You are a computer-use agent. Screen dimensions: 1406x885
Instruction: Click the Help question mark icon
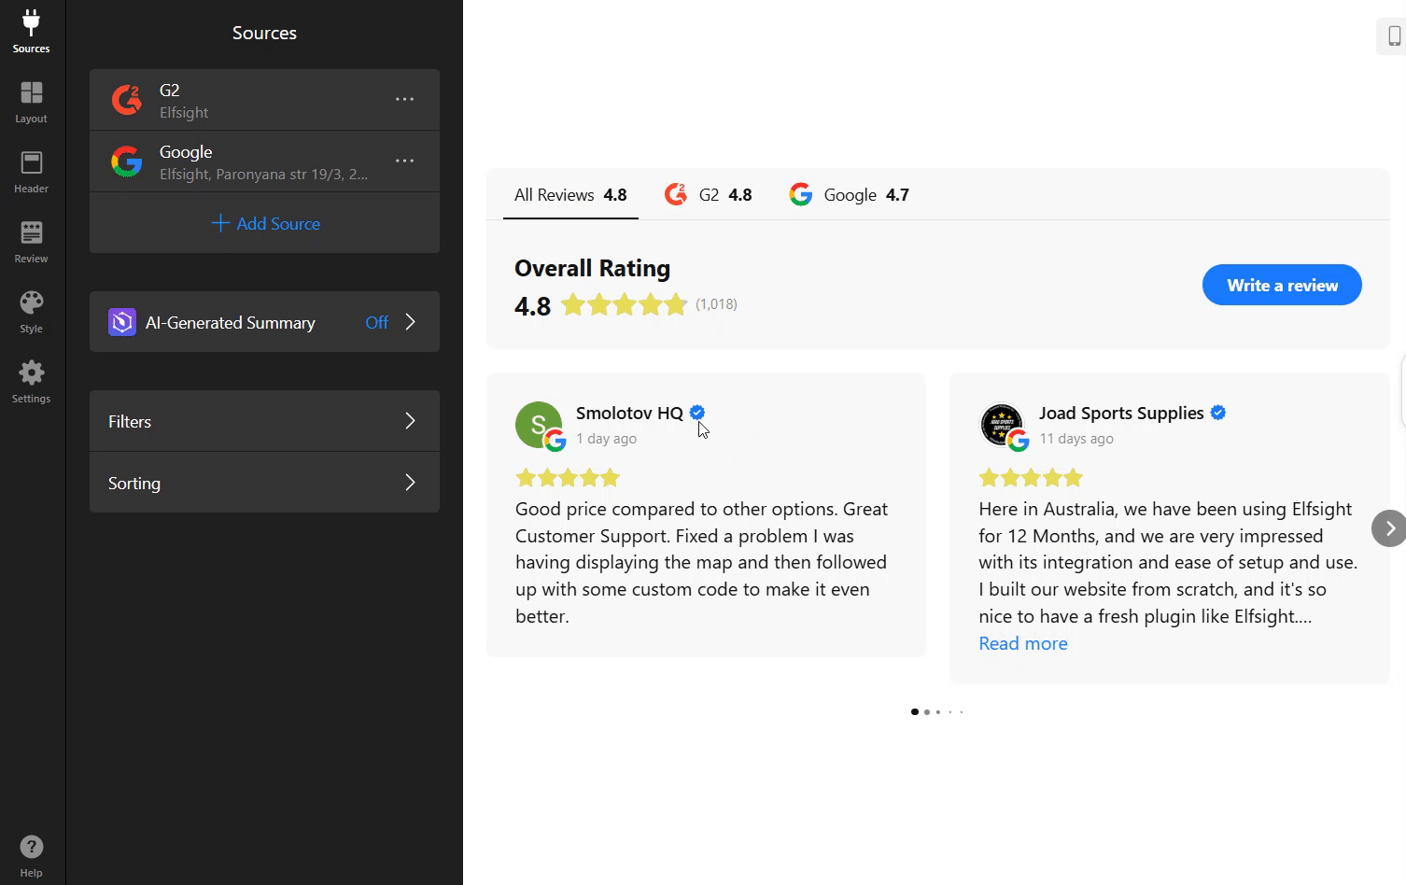click(x=31, y=855)
